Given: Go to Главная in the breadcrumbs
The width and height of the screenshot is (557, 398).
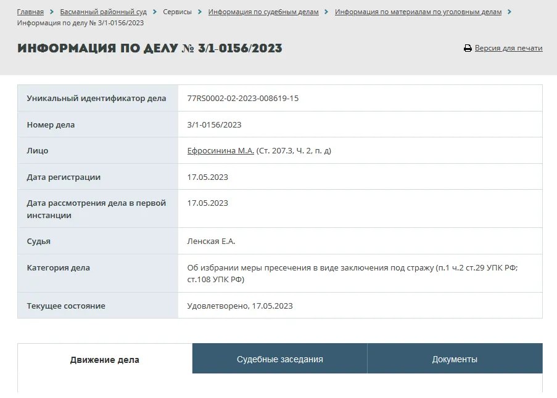Looking at the screenshot, I should pos(30,12).
